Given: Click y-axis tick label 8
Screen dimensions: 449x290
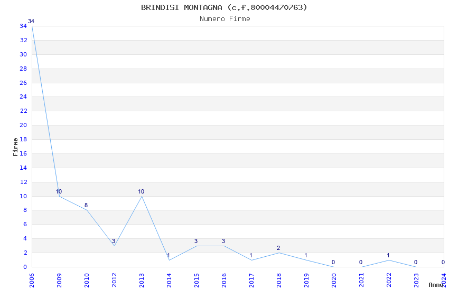Looking at the screenshot, I should pos(25,210).
